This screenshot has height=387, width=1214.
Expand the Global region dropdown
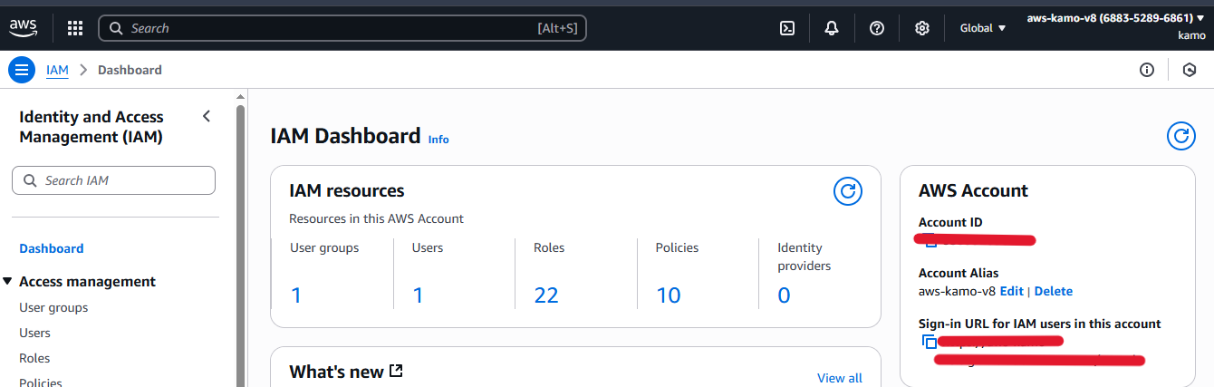pos(983,28)
